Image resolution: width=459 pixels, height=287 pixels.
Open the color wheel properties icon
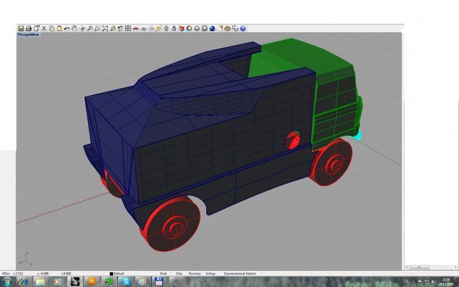189,29
